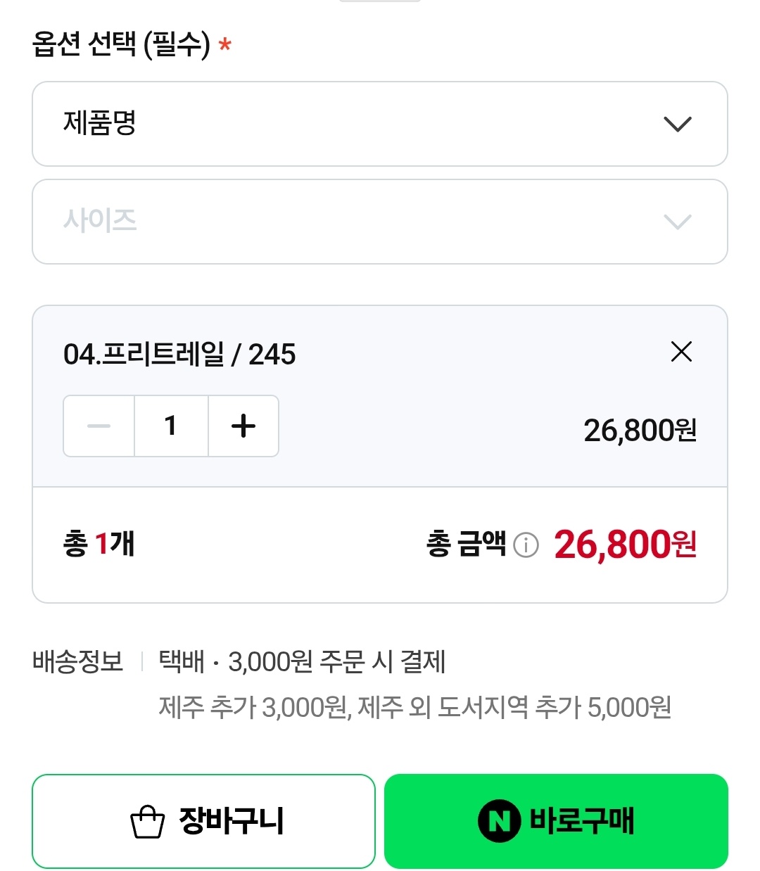Click the 택배 3,000원 주문 시 결제 text
The height and width of the screenshot is (871, 760).
click(x=302, y=661)
